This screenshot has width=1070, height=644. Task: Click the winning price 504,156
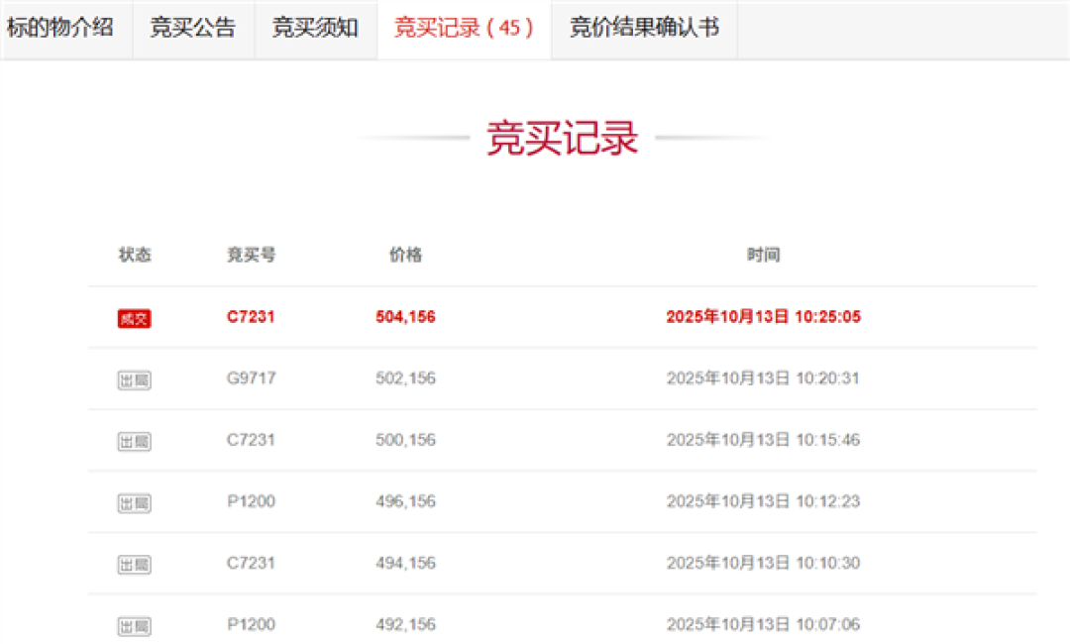click(x=405, y=317)
